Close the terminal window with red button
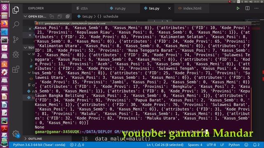Viewport: 264px width, 148px height. pyautogui.click(x=37, y=23)
